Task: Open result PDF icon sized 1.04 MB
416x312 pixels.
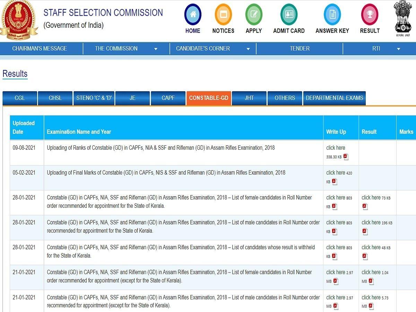Action: point(371,281)
